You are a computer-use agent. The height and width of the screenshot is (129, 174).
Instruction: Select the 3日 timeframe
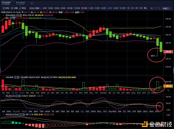pyautogui.click(x=137, y=8)
